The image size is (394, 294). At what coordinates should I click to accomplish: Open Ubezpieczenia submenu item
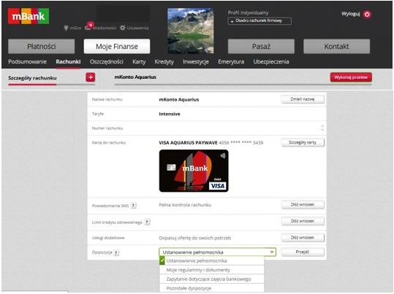[271, 62]
